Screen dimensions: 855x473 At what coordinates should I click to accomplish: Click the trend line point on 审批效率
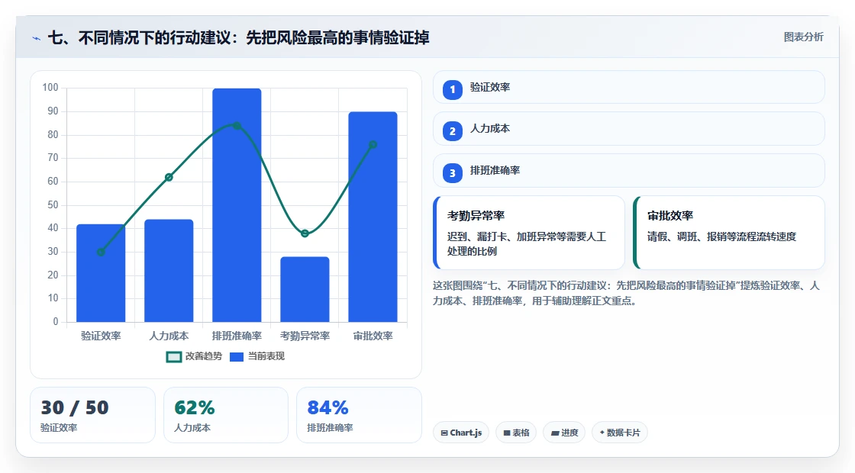[373, 144]
